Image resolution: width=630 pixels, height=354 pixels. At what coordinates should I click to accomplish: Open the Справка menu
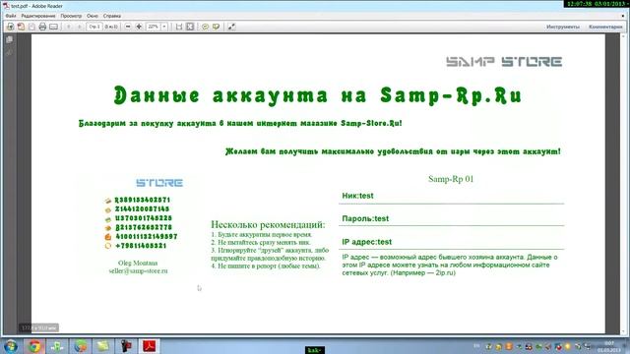coord(112,16)
